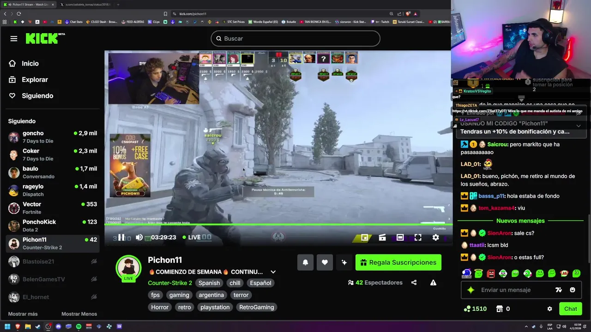The width and height of the screenshot is (591, 332).
Task: Jump to LIVE indicator in player
Action: pos(192,237)
